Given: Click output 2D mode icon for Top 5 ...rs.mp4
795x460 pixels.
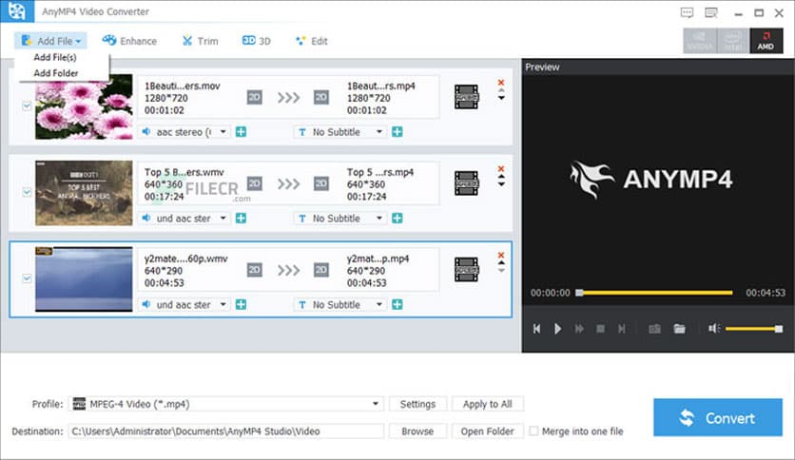Looking at the screenshot, I should (320, 183).
